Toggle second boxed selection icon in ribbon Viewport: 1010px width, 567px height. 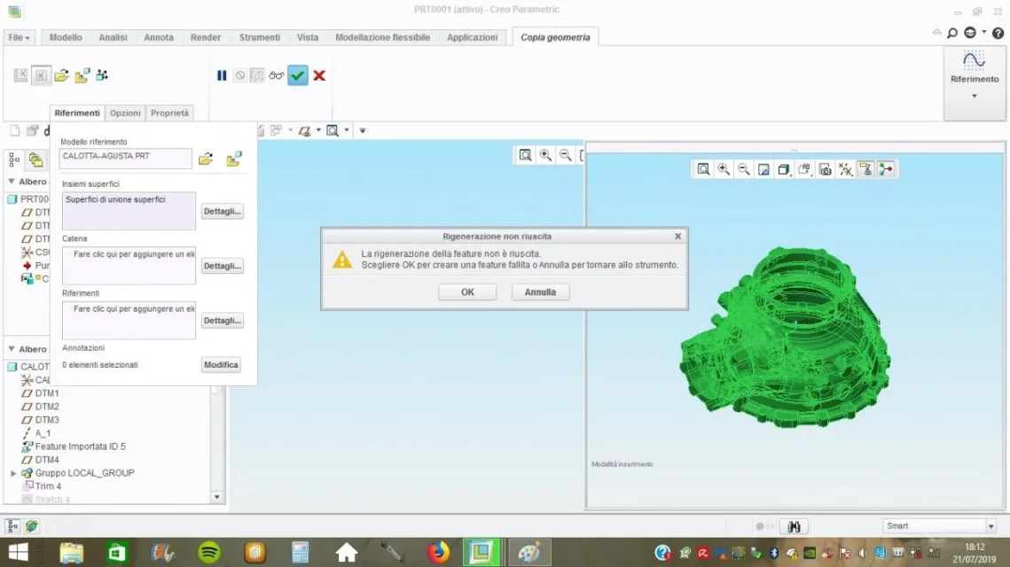41,75
